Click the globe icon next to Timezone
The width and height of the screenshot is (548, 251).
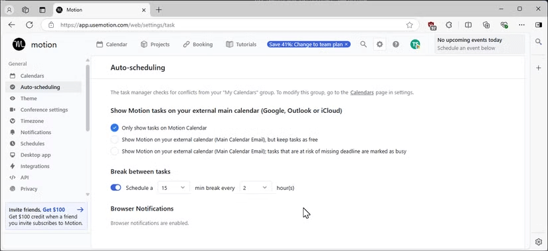point(13,121)
